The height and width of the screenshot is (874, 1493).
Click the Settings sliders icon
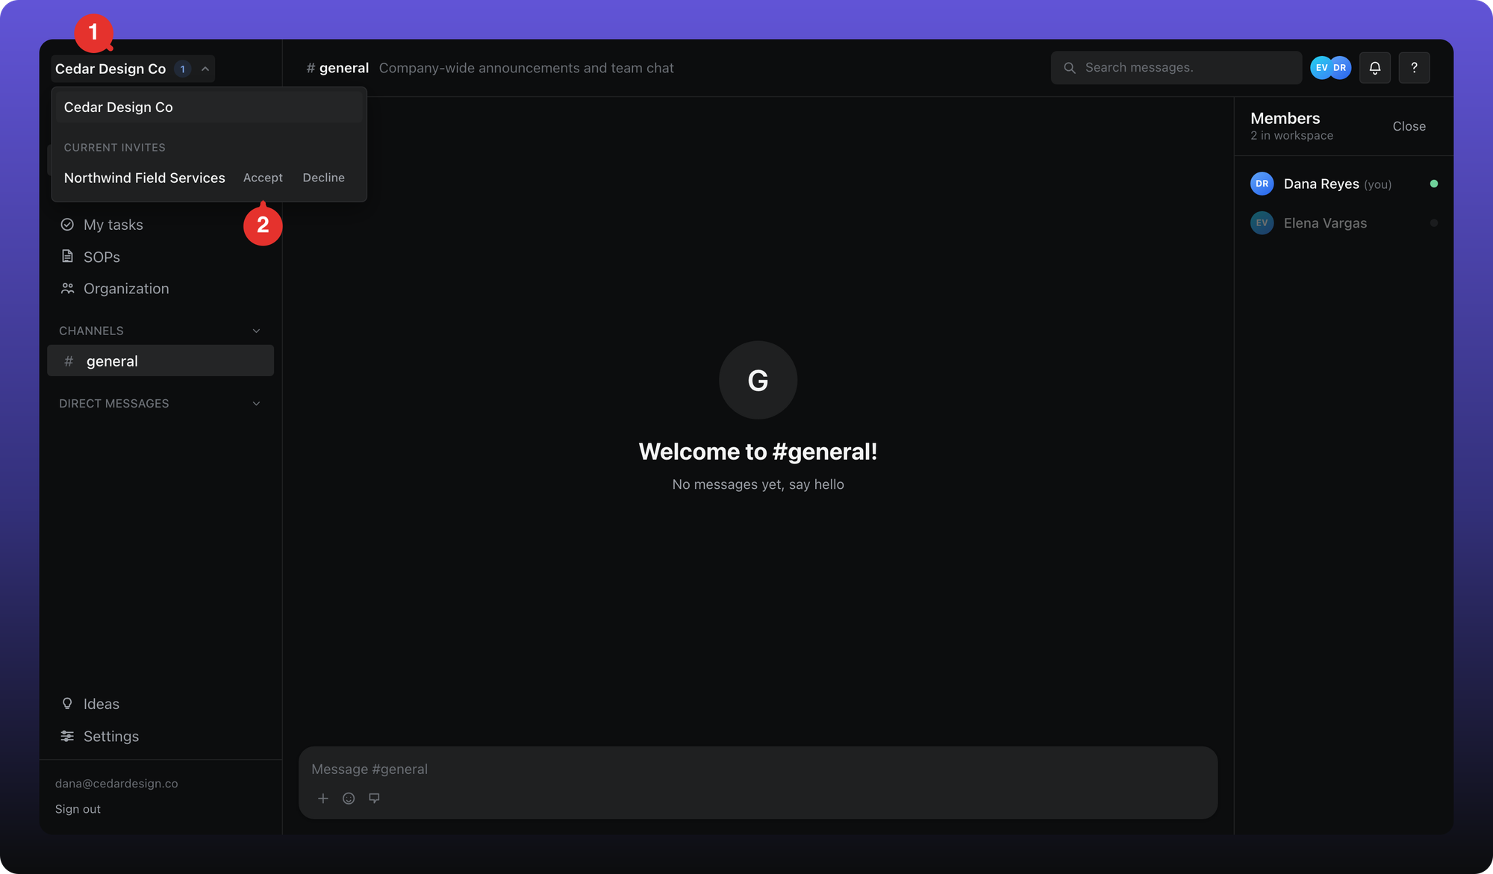point(67,736)
